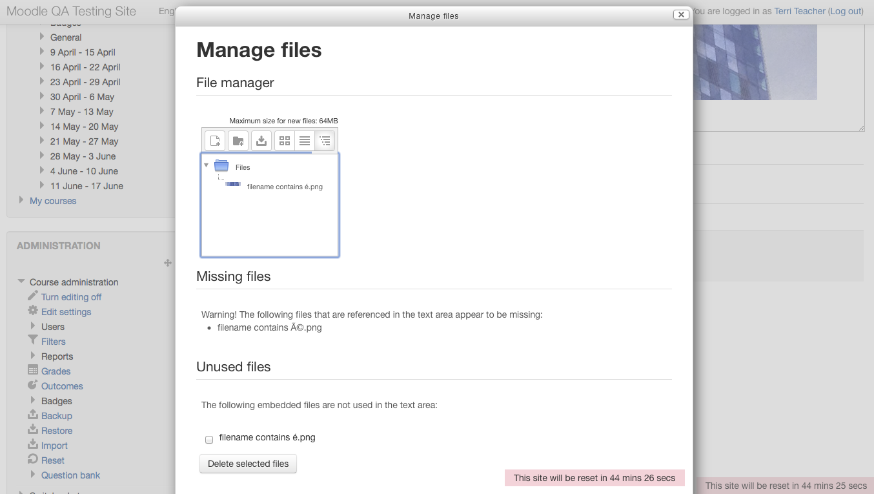
Task: Click the Add file icon in file manager
Action: [x=215, y=140]
